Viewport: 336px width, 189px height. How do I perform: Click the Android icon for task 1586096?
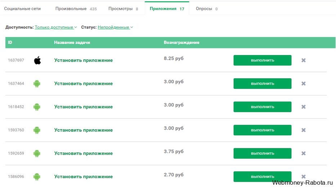coord(37,176)
